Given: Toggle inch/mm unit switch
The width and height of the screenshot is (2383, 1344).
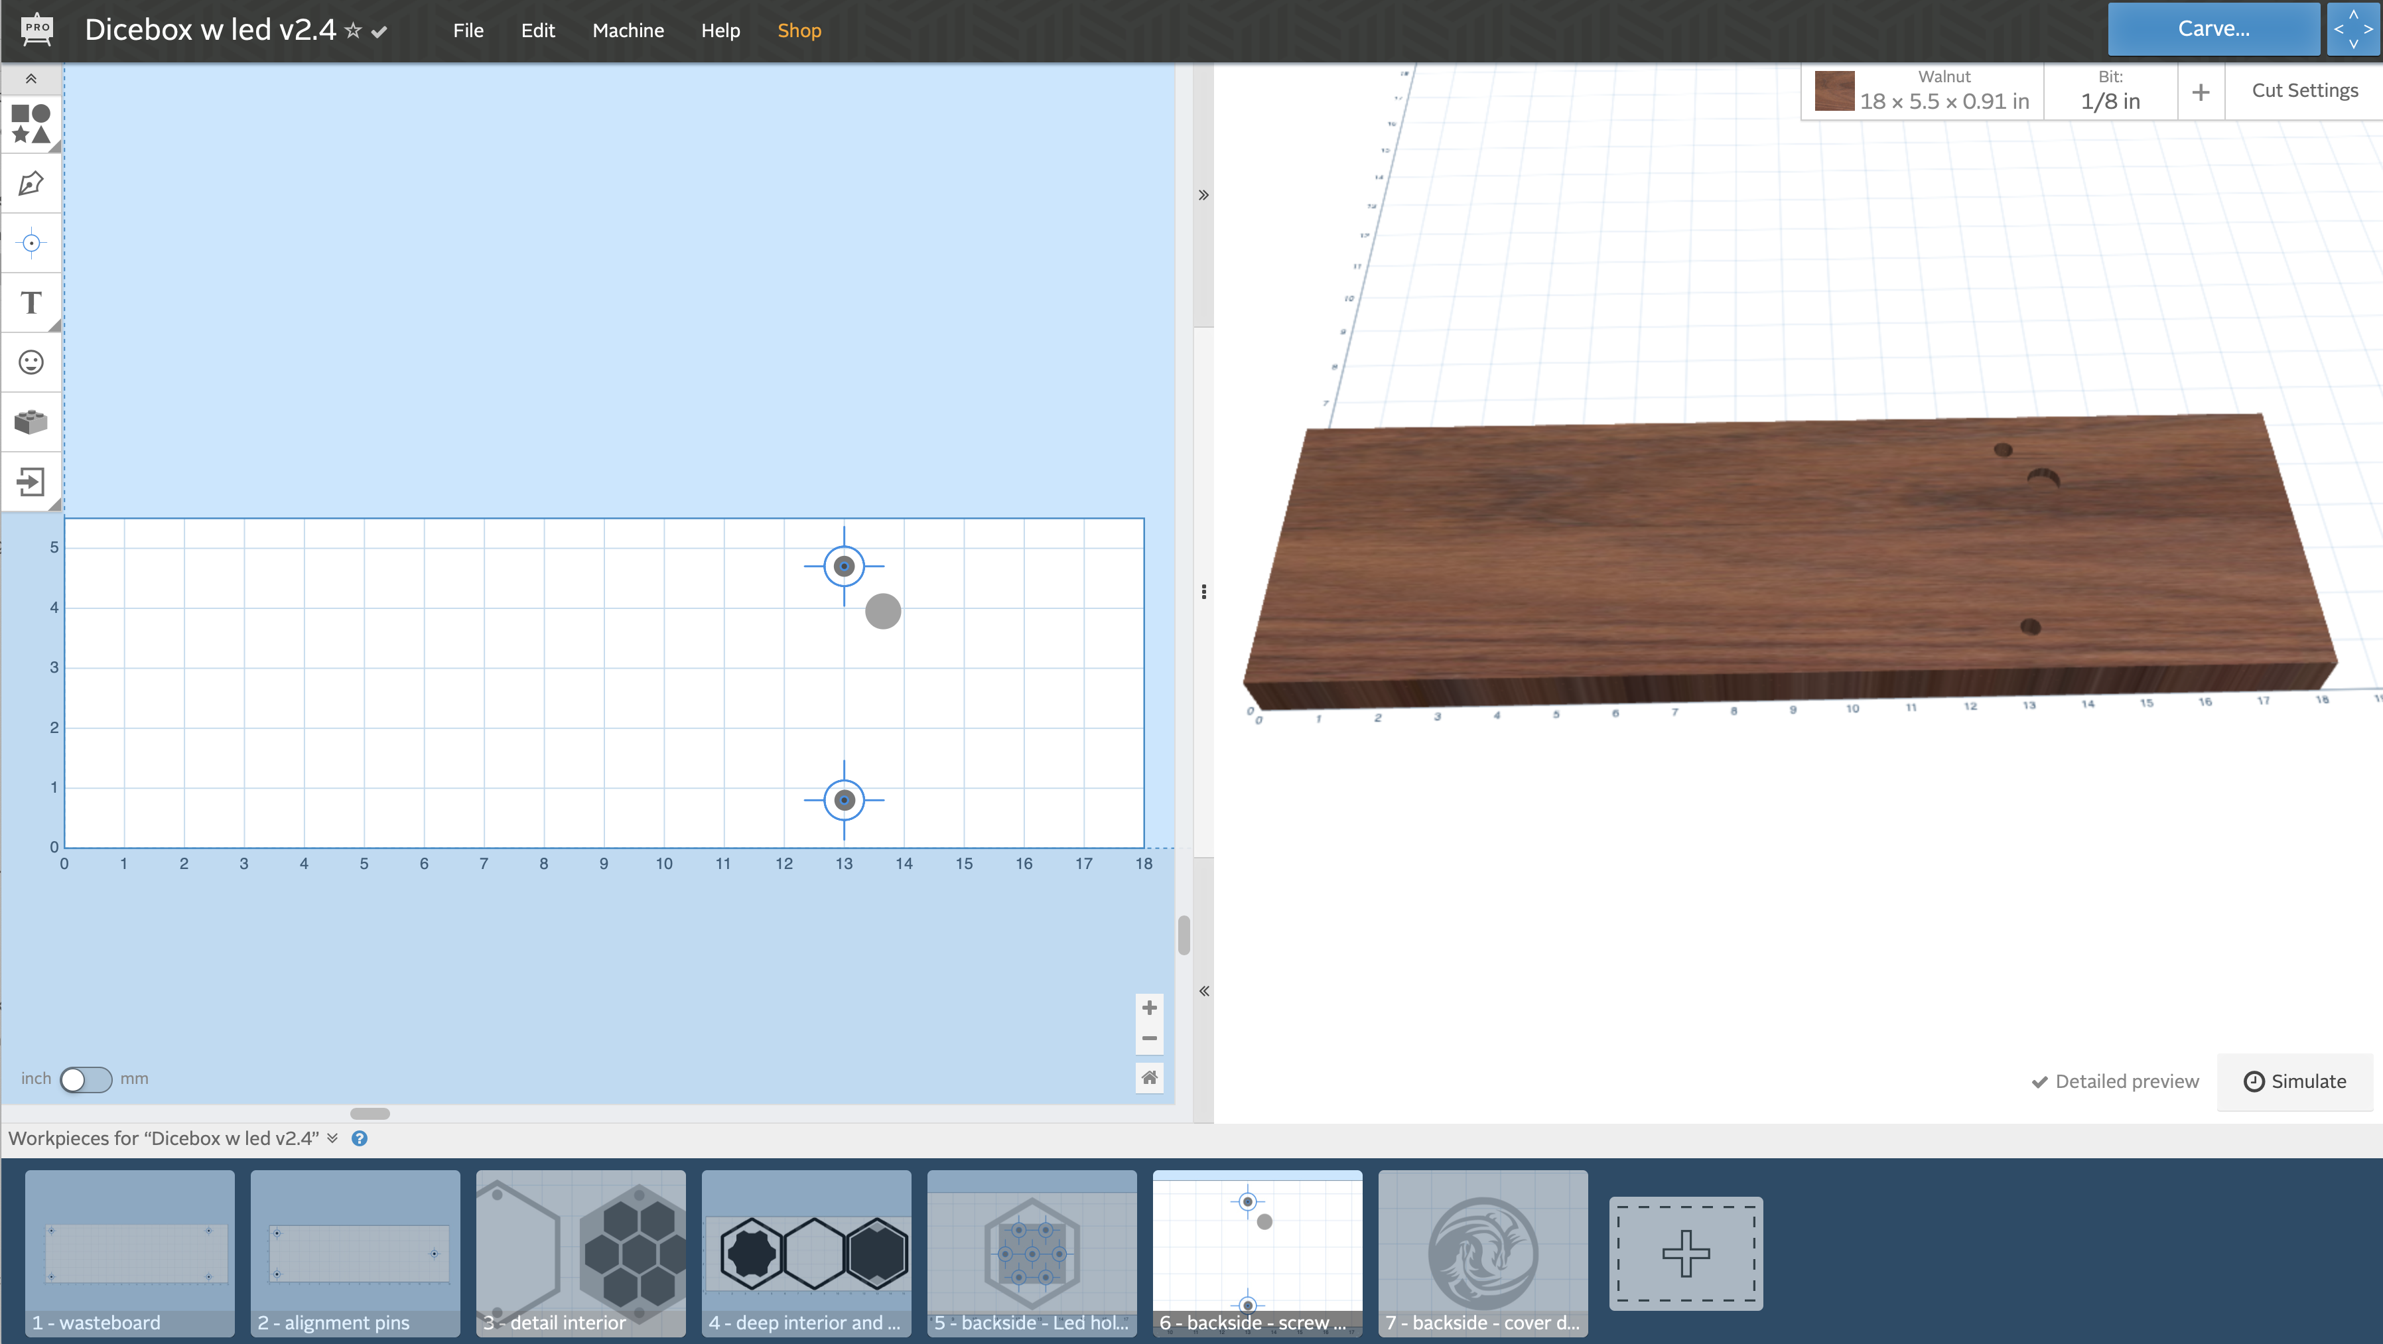Looking at the screenshot, I should [x=85, y=1079].
